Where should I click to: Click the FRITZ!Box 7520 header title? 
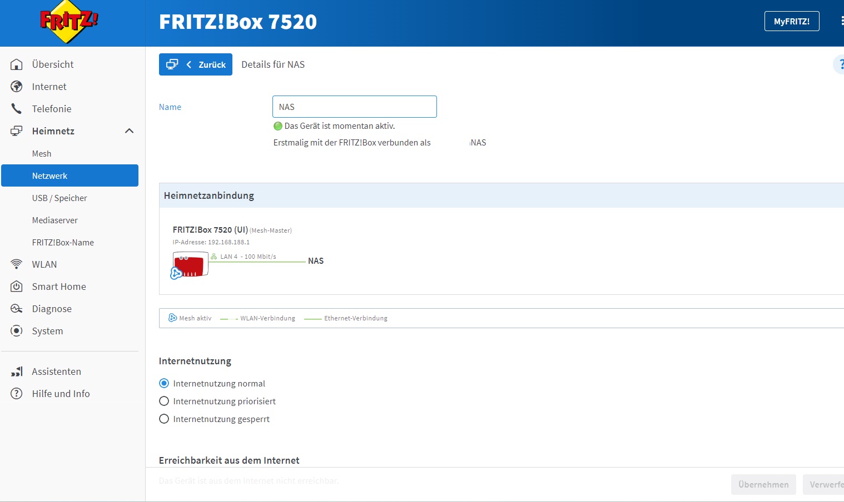tap(238, 22)
